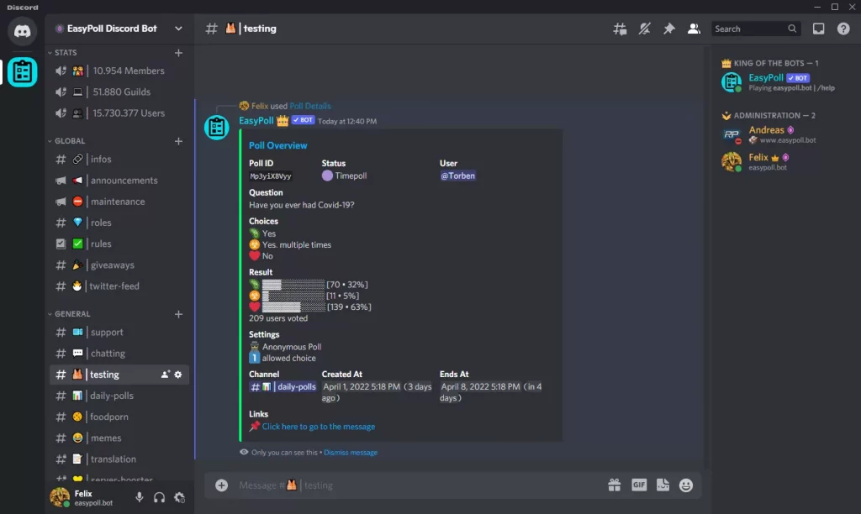Join the 51.880 Guilds voice channel
This screenshot has width=861, height=514.
[119, 92]
